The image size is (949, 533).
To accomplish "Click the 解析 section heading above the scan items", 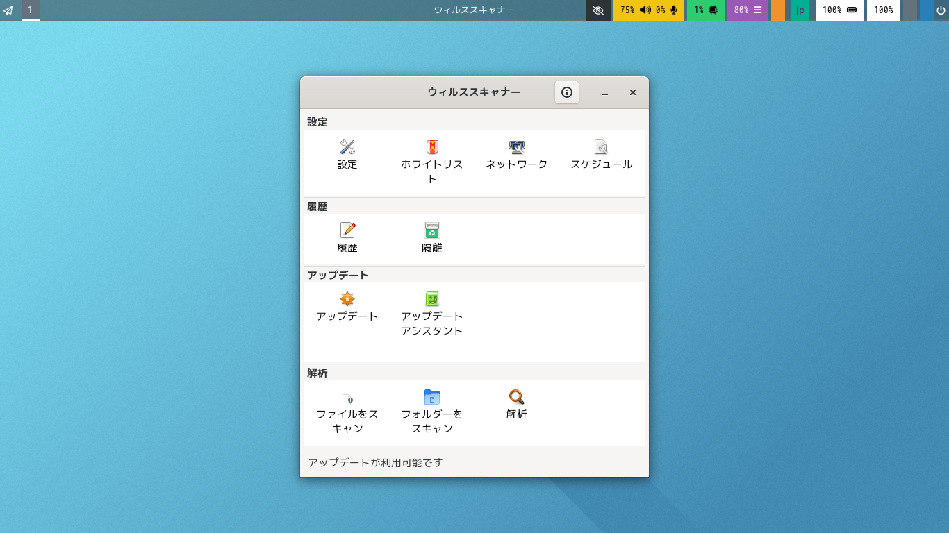I will click(317, 373).
